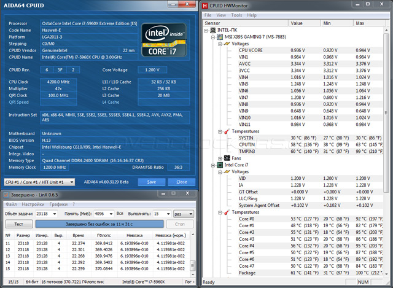Click the ГФлопс column header in LinX
Image resolution: width=393 pixels, height=288 pixels.
104,235
